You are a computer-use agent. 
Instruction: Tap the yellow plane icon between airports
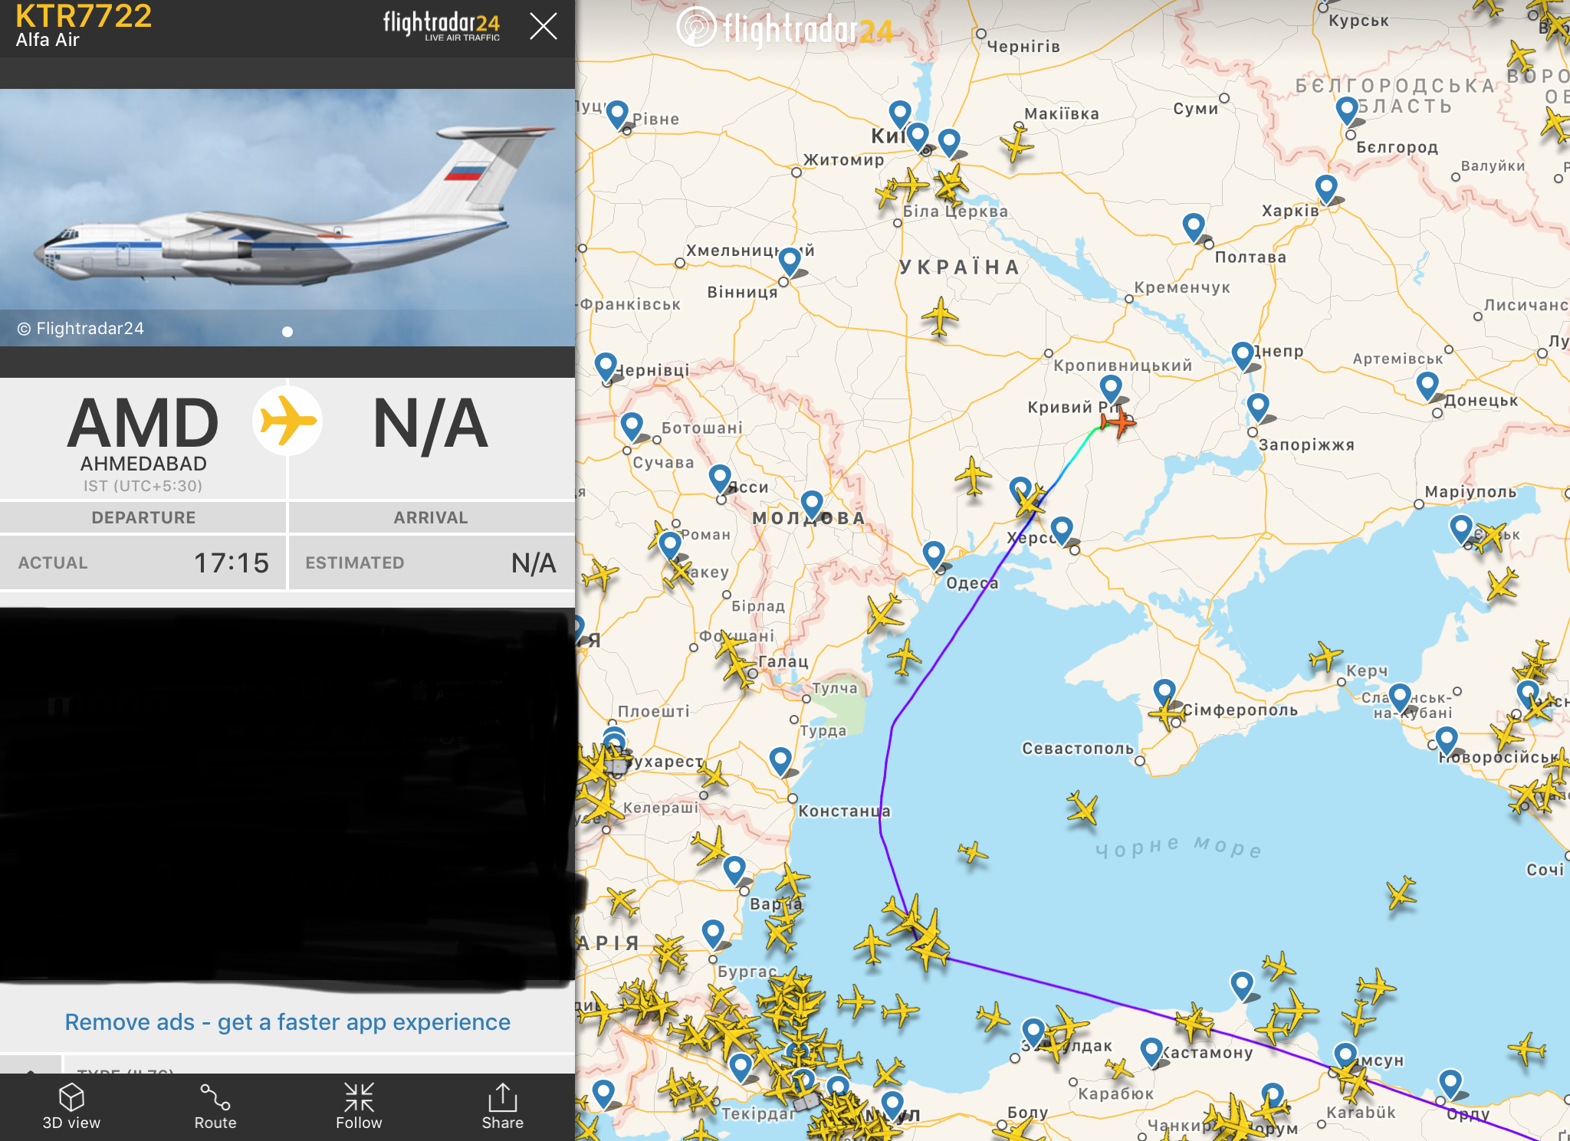coord(287,421)
